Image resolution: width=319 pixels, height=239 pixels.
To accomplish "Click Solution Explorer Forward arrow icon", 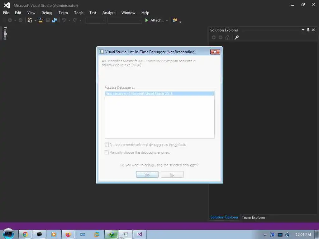I will click(221, 37).
